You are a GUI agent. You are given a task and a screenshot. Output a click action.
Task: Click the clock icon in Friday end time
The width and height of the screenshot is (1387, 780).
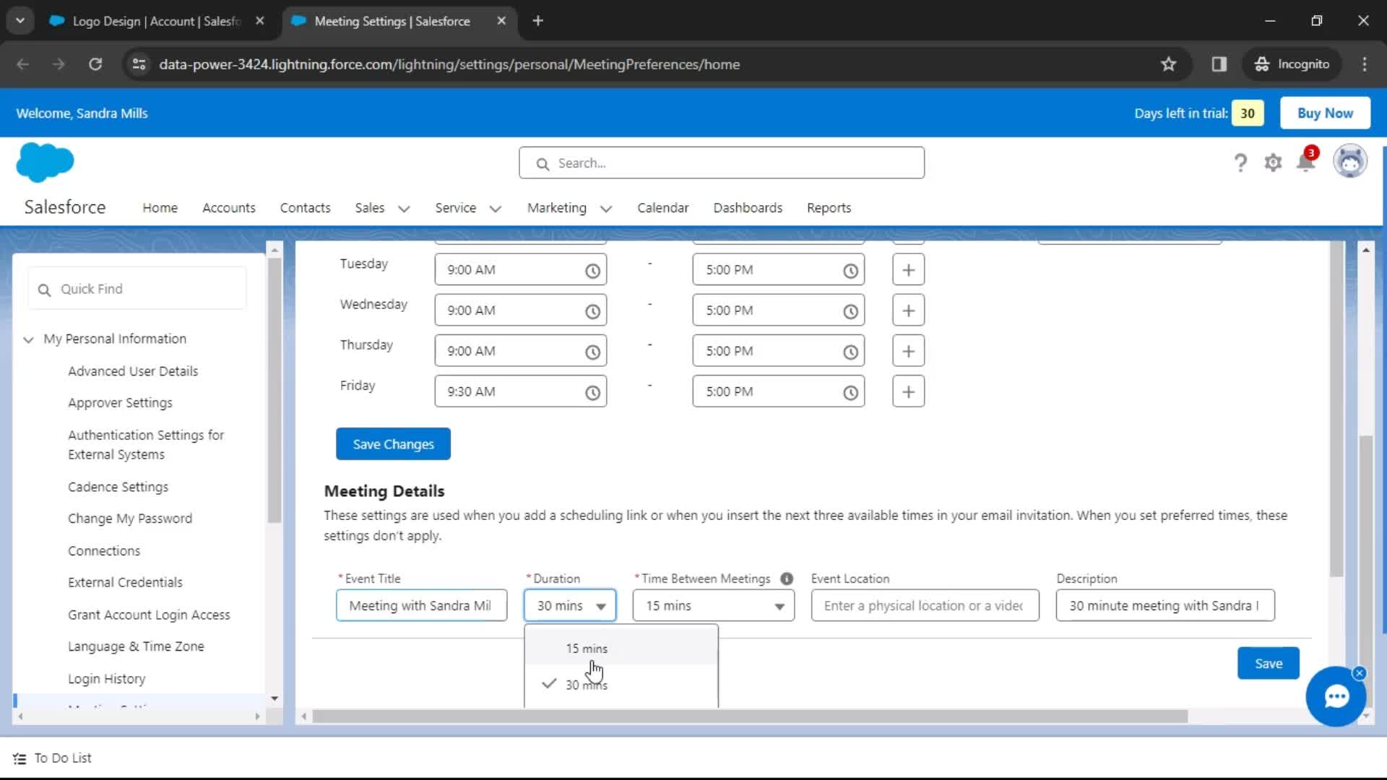(x=850, y=392)
